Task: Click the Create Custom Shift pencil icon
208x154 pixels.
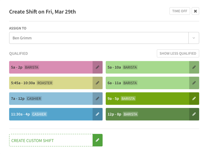Action: pyautogui.click(x=98, y=140)
